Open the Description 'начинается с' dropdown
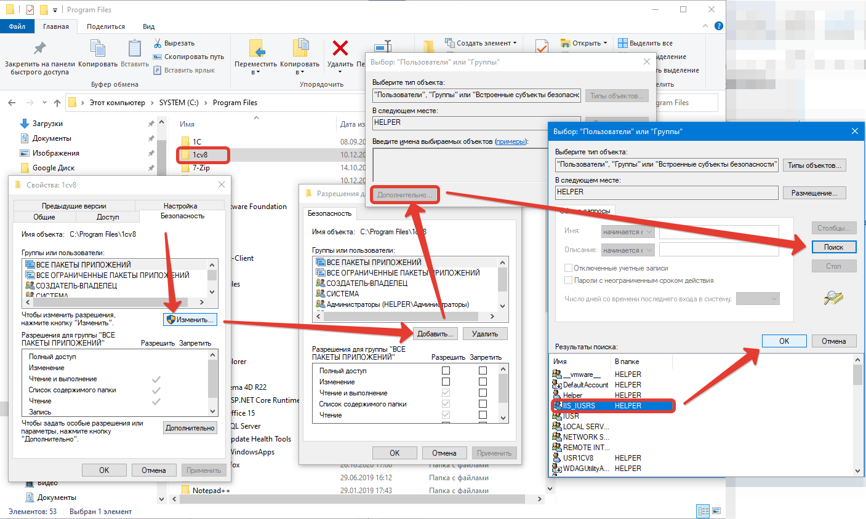Viewport: 866px width, 519px height. pyautogui.click(x=627, y=250)
